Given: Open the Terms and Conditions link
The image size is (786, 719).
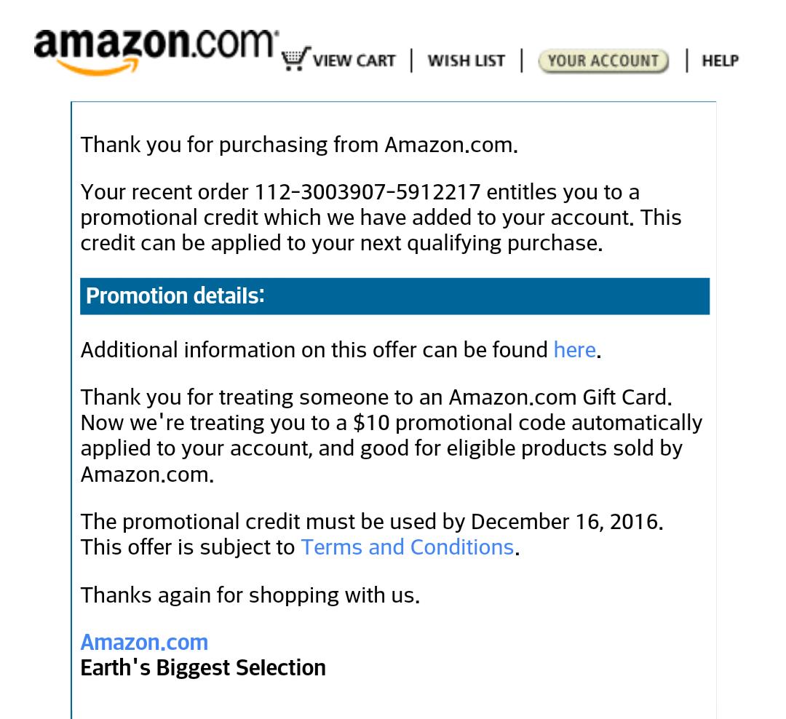Looking at the screenshot, I should 407,547.
